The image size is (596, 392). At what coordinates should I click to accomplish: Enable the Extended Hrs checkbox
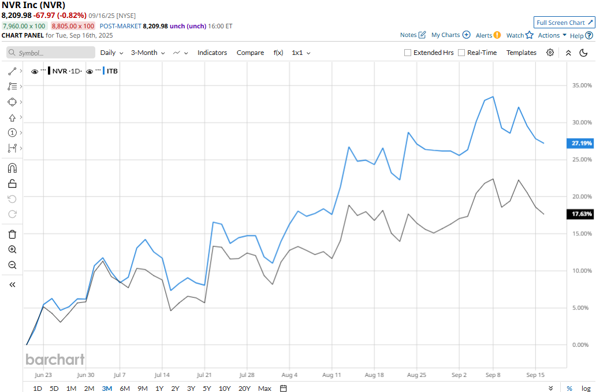[x=408, y=53]
